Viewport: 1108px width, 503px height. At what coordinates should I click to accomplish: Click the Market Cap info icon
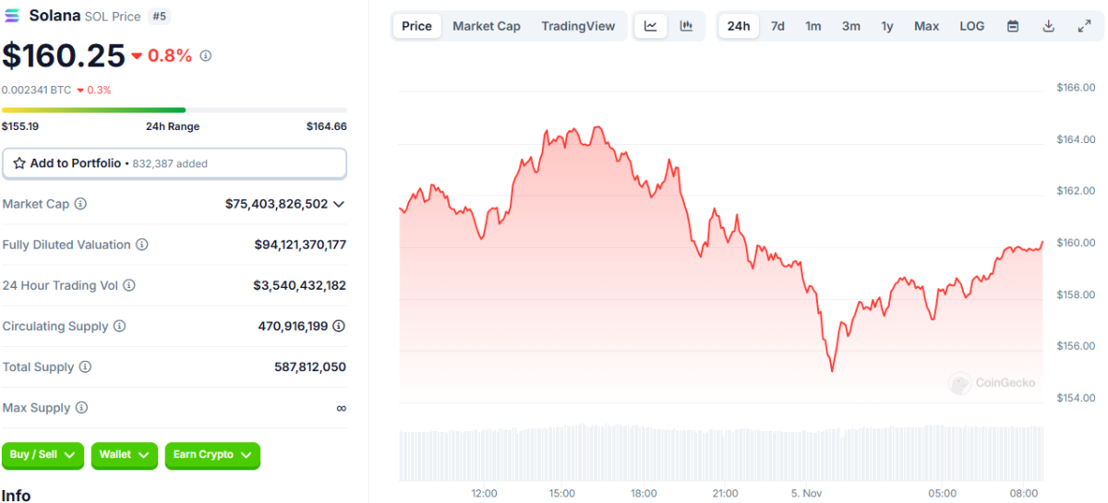coord(80,204)
